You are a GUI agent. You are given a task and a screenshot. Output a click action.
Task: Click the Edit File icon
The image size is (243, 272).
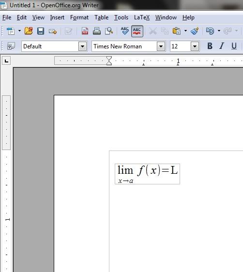tap(68, 31)
